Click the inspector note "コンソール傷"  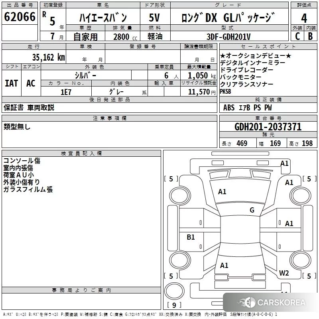click(22, 161)
